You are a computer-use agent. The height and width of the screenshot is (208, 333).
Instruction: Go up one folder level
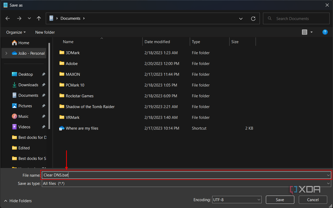(x=39, y=19)
